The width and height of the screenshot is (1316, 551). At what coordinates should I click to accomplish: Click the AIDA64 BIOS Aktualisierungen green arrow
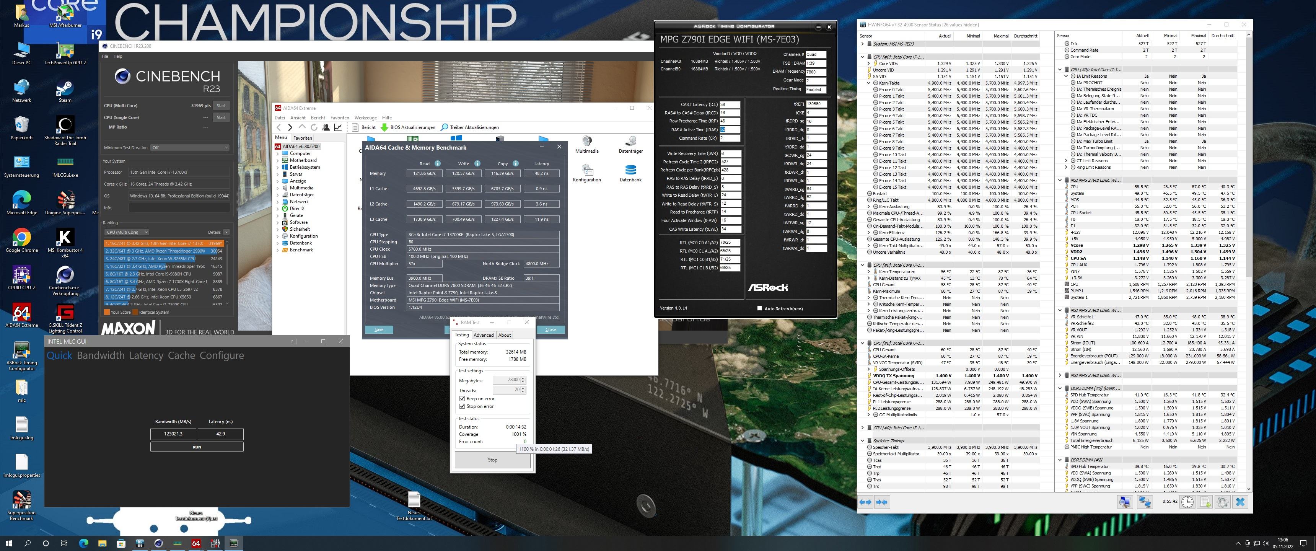click(384, 127)
